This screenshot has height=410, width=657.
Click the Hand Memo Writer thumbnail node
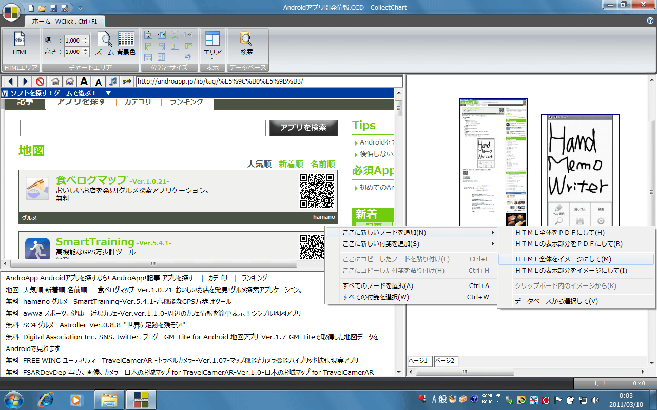pos(580,169)
